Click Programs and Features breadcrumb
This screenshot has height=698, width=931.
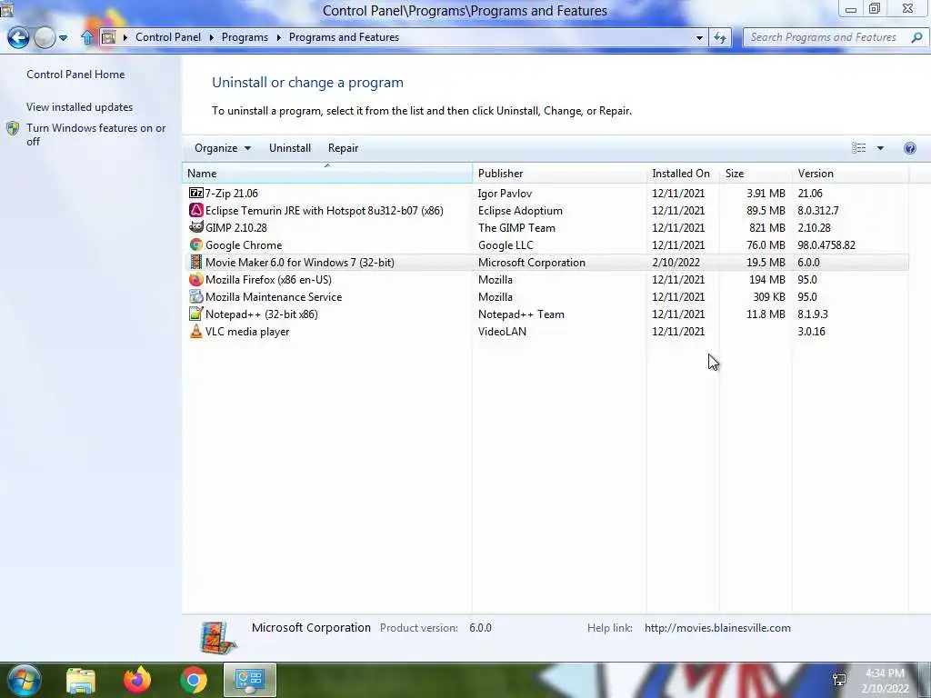[344, 36]
